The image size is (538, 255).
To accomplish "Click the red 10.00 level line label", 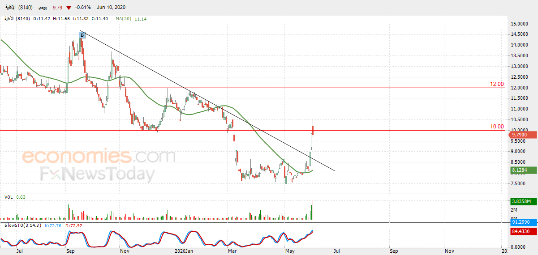I will 497,127.
